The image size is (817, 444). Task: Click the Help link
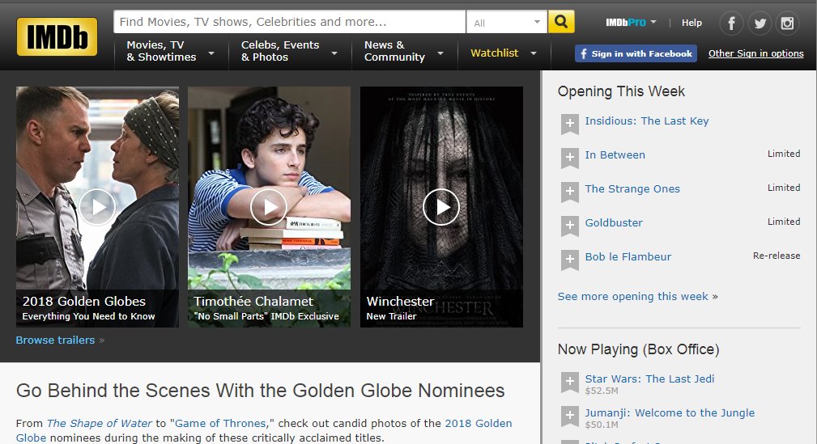pyautogui.click(x=691, y=23)
